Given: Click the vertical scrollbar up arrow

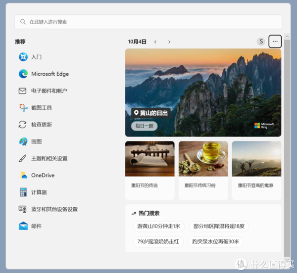Looking at the screenshot, I should [x=287, y=37].
